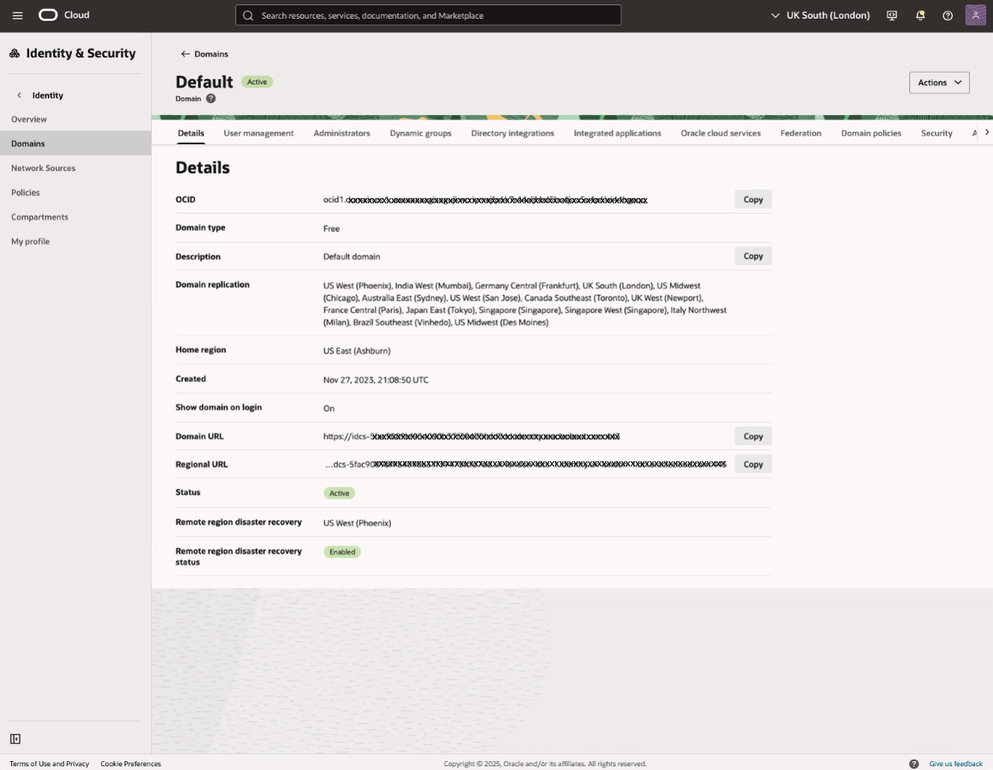This screenshot has height=770, width=993.
Task: Click the Identity & Security section icon
Action: 13,52
